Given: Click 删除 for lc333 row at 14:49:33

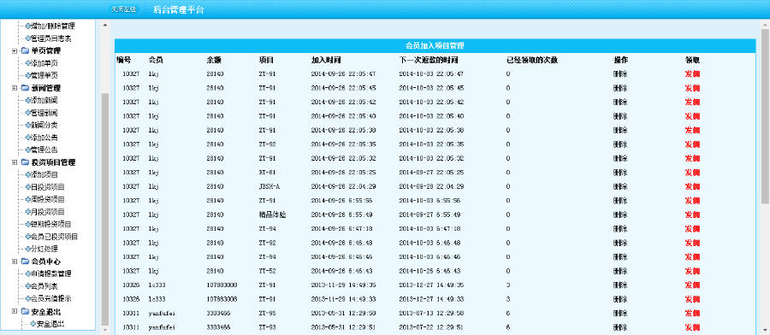Looking at the screenshot, I should click(620, 299).
